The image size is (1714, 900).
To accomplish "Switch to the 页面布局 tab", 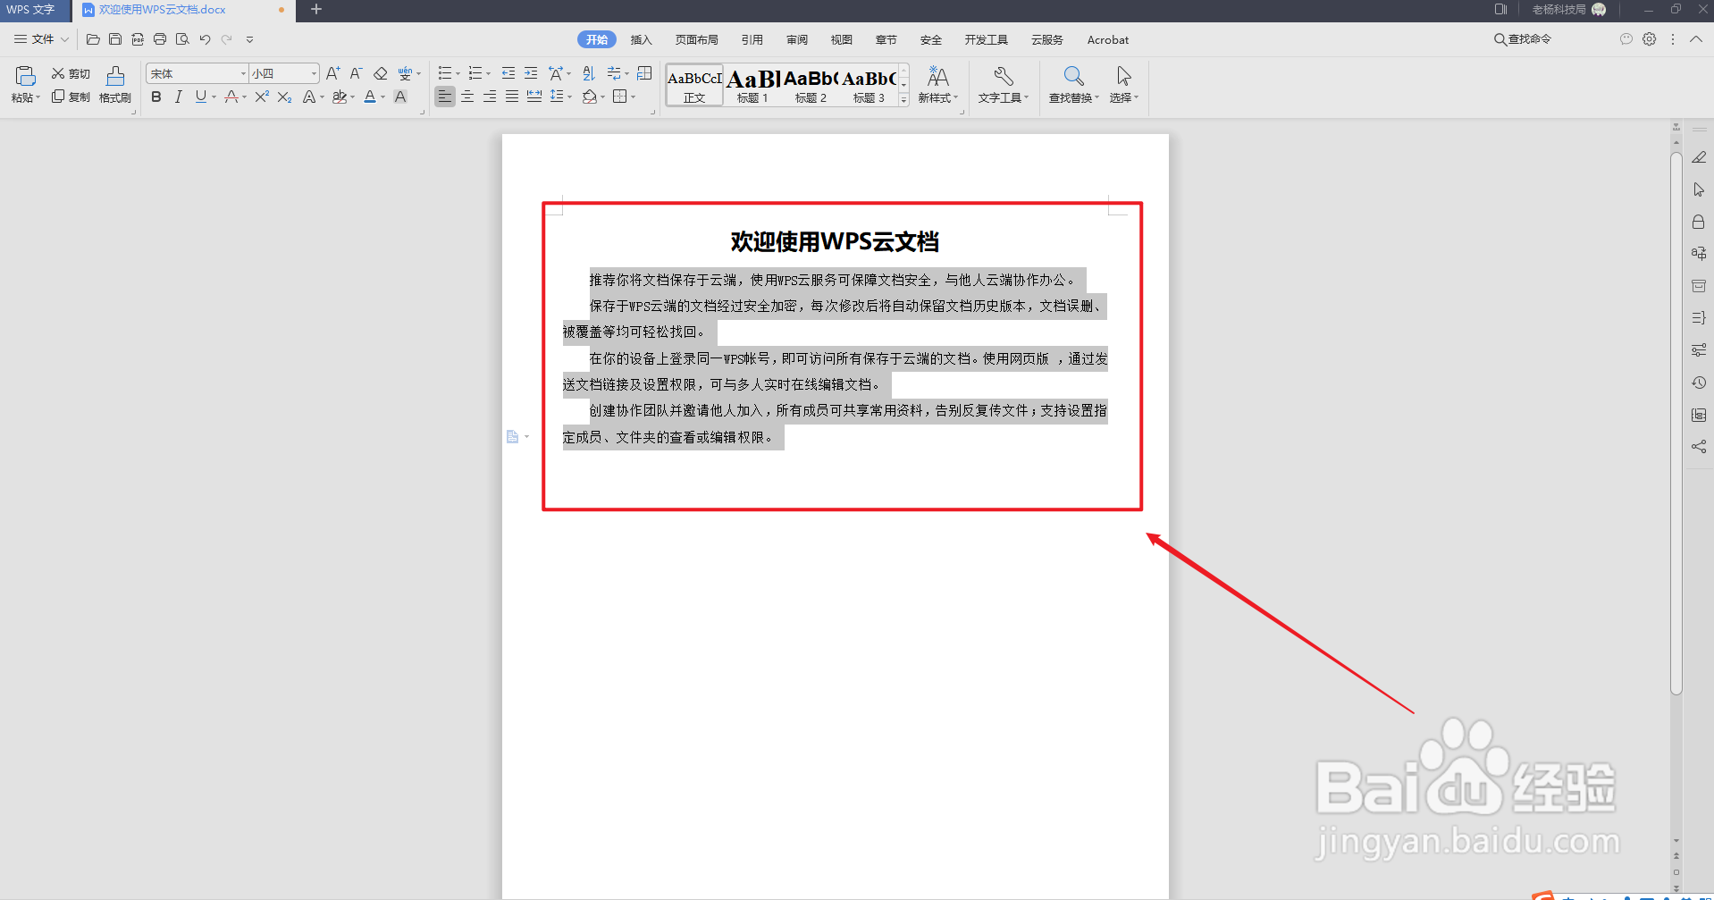I will 696,39.
